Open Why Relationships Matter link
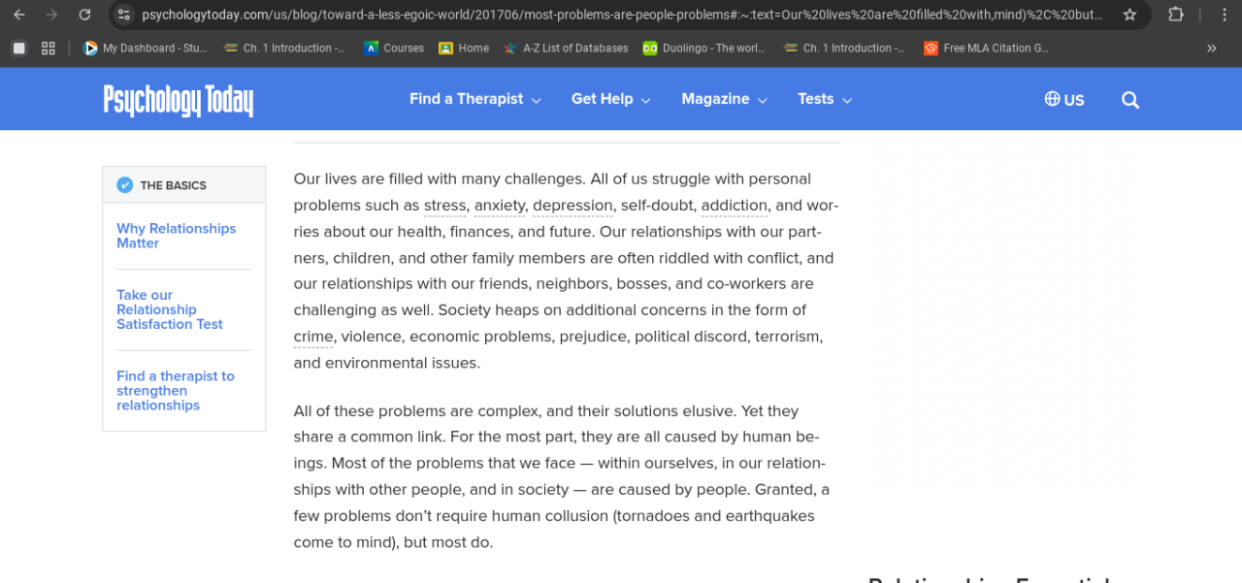The image size is (1242, 583). [x=176, y=236]
